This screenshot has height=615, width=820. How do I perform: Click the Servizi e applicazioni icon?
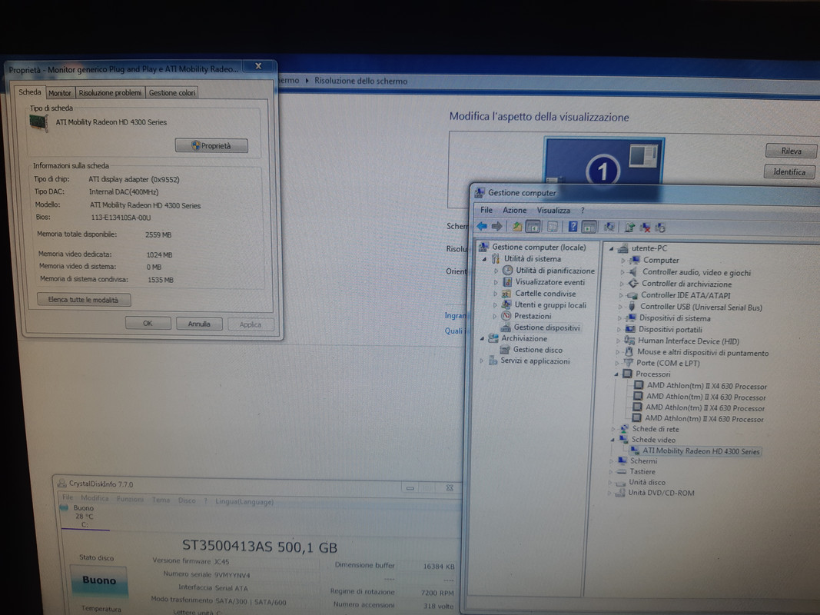492,361
